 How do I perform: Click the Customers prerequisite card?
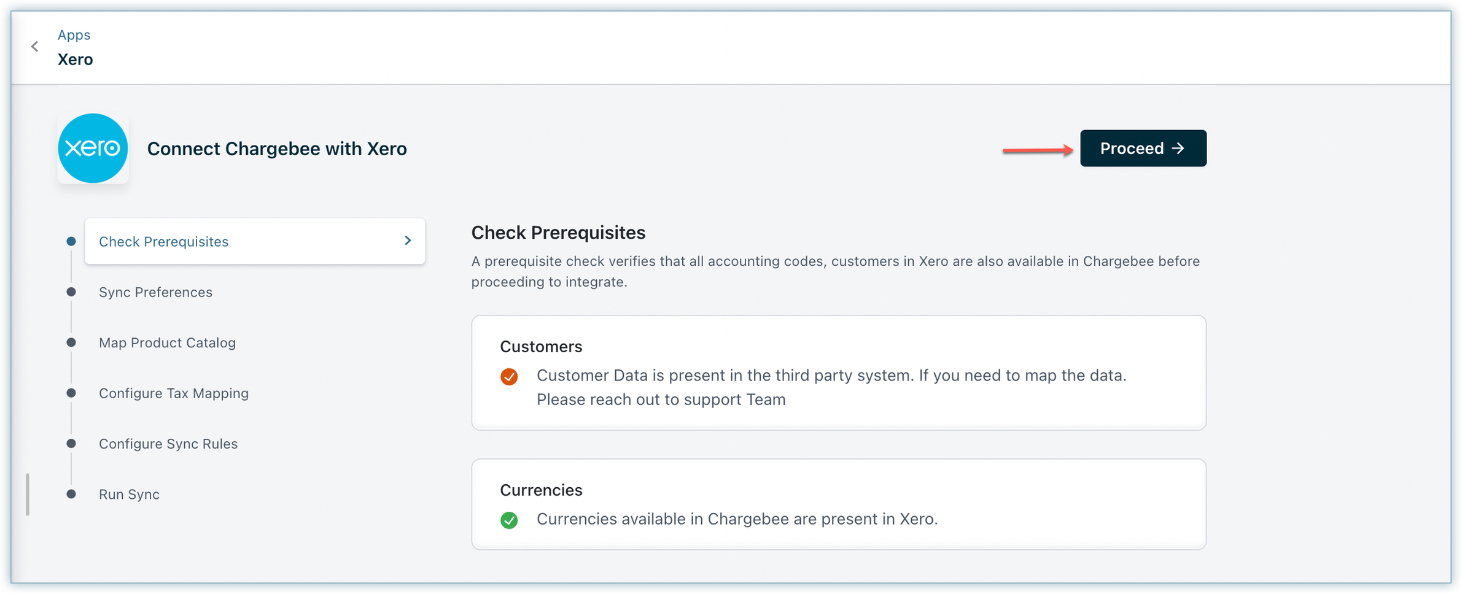[x=838, y=372]
